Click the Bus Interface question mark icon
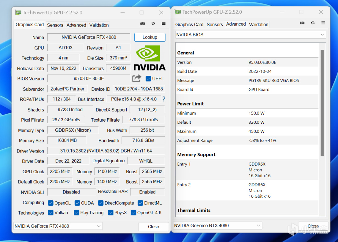 [164, 99]
